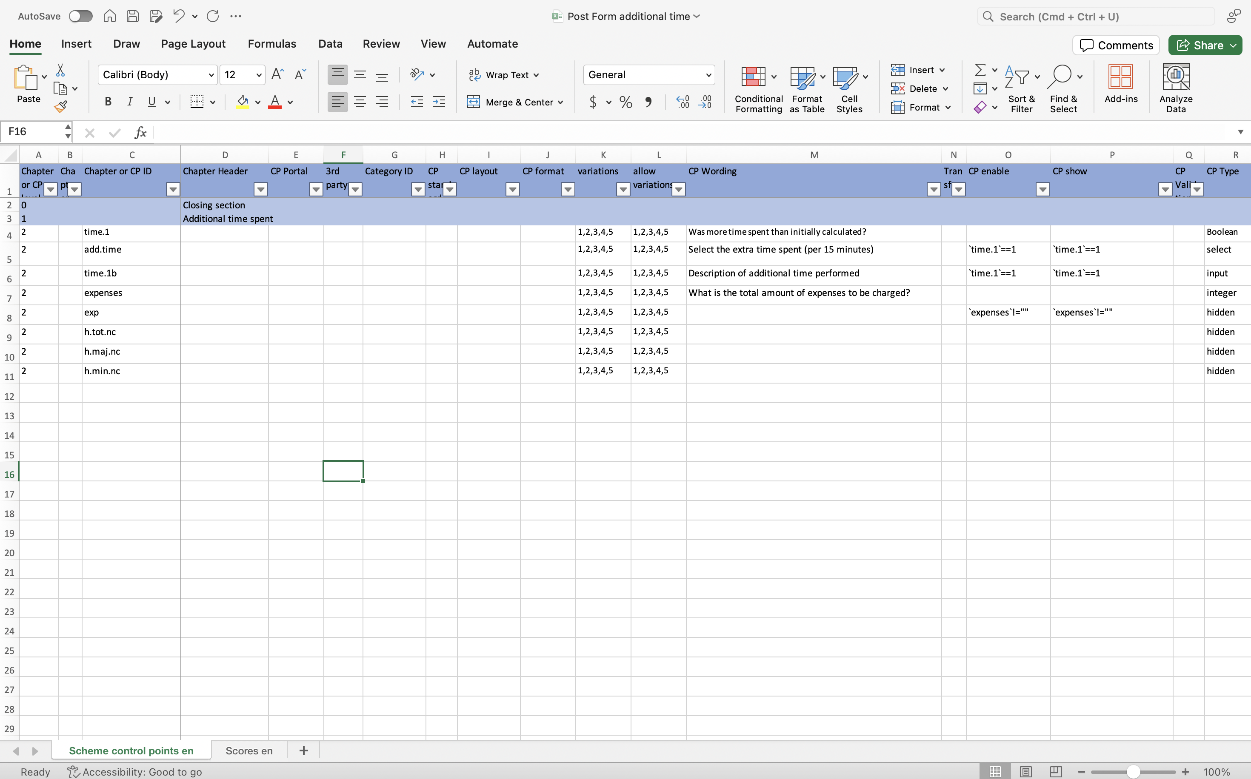Click the Share button
This screenshot has height=779, width=1251.
coord(1200,45)
